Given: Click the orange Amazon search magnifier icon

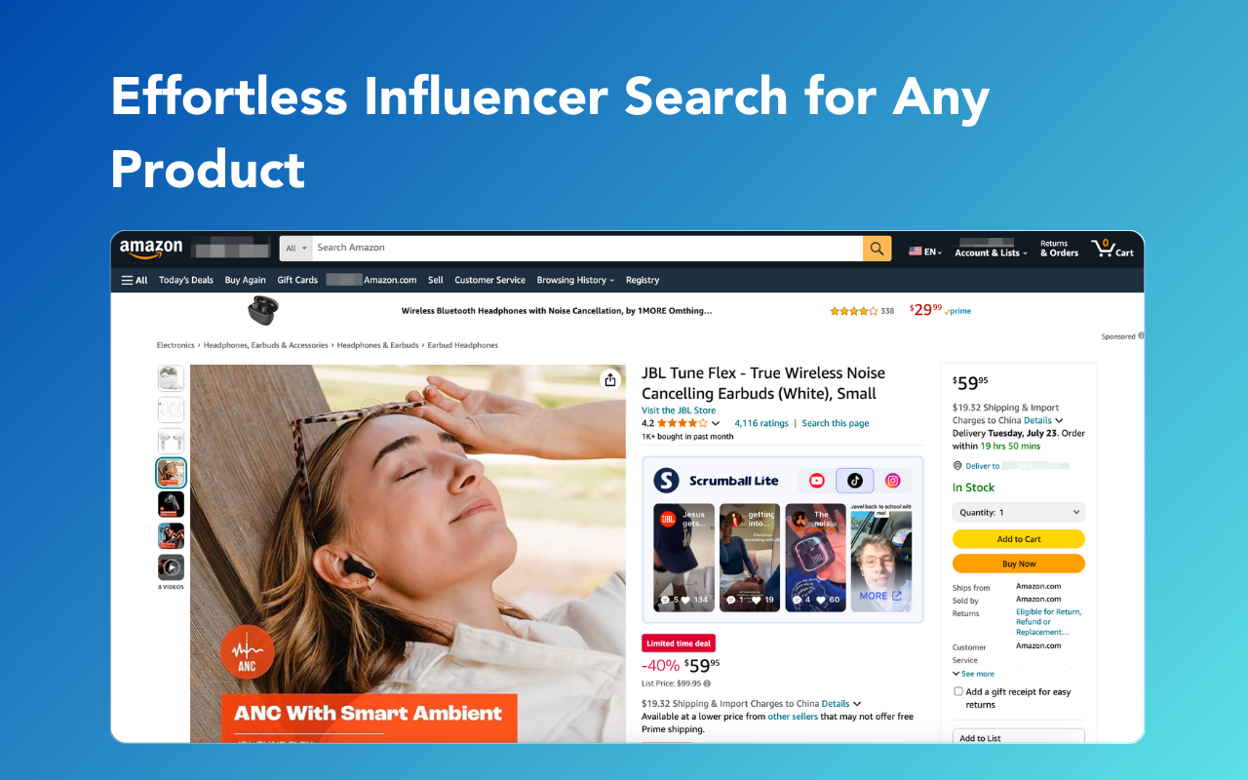Looking at the screenshot, I should point(877,248).
